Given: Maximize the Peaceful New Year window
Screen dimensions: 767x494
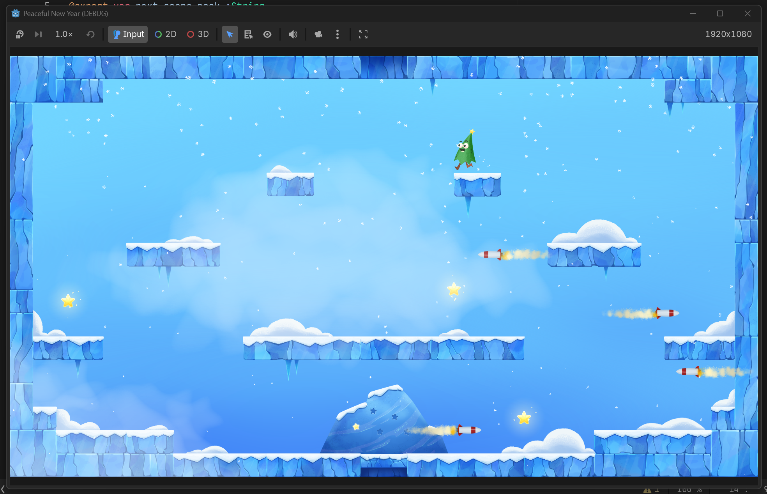Looking at the screenshot, I should pyautogui.click(x=720, y=14).
